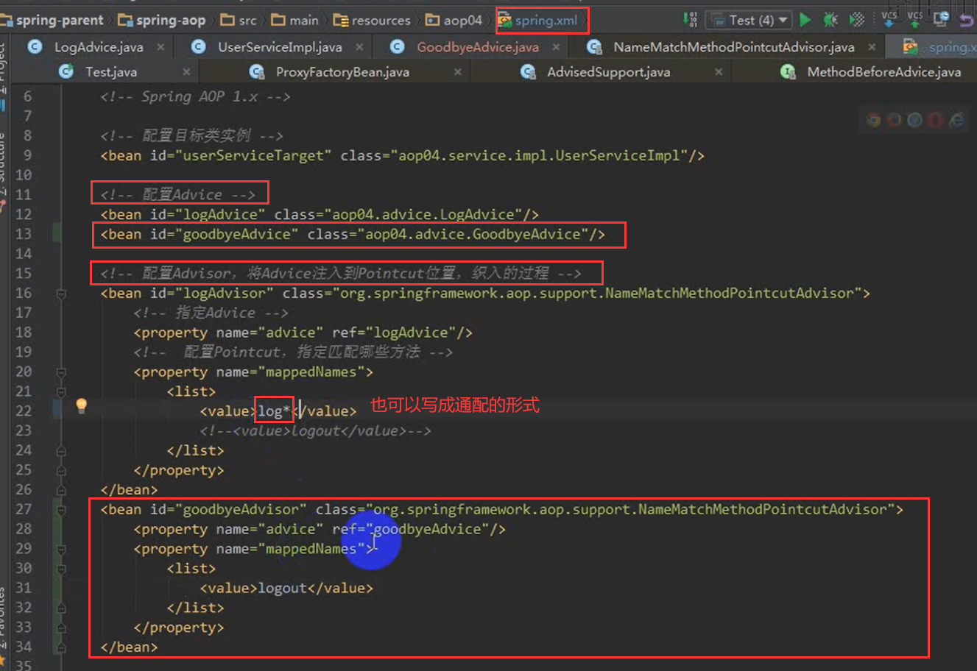Click the resources folder breadcrumb

pyautogui.click(x=381, y=21)
